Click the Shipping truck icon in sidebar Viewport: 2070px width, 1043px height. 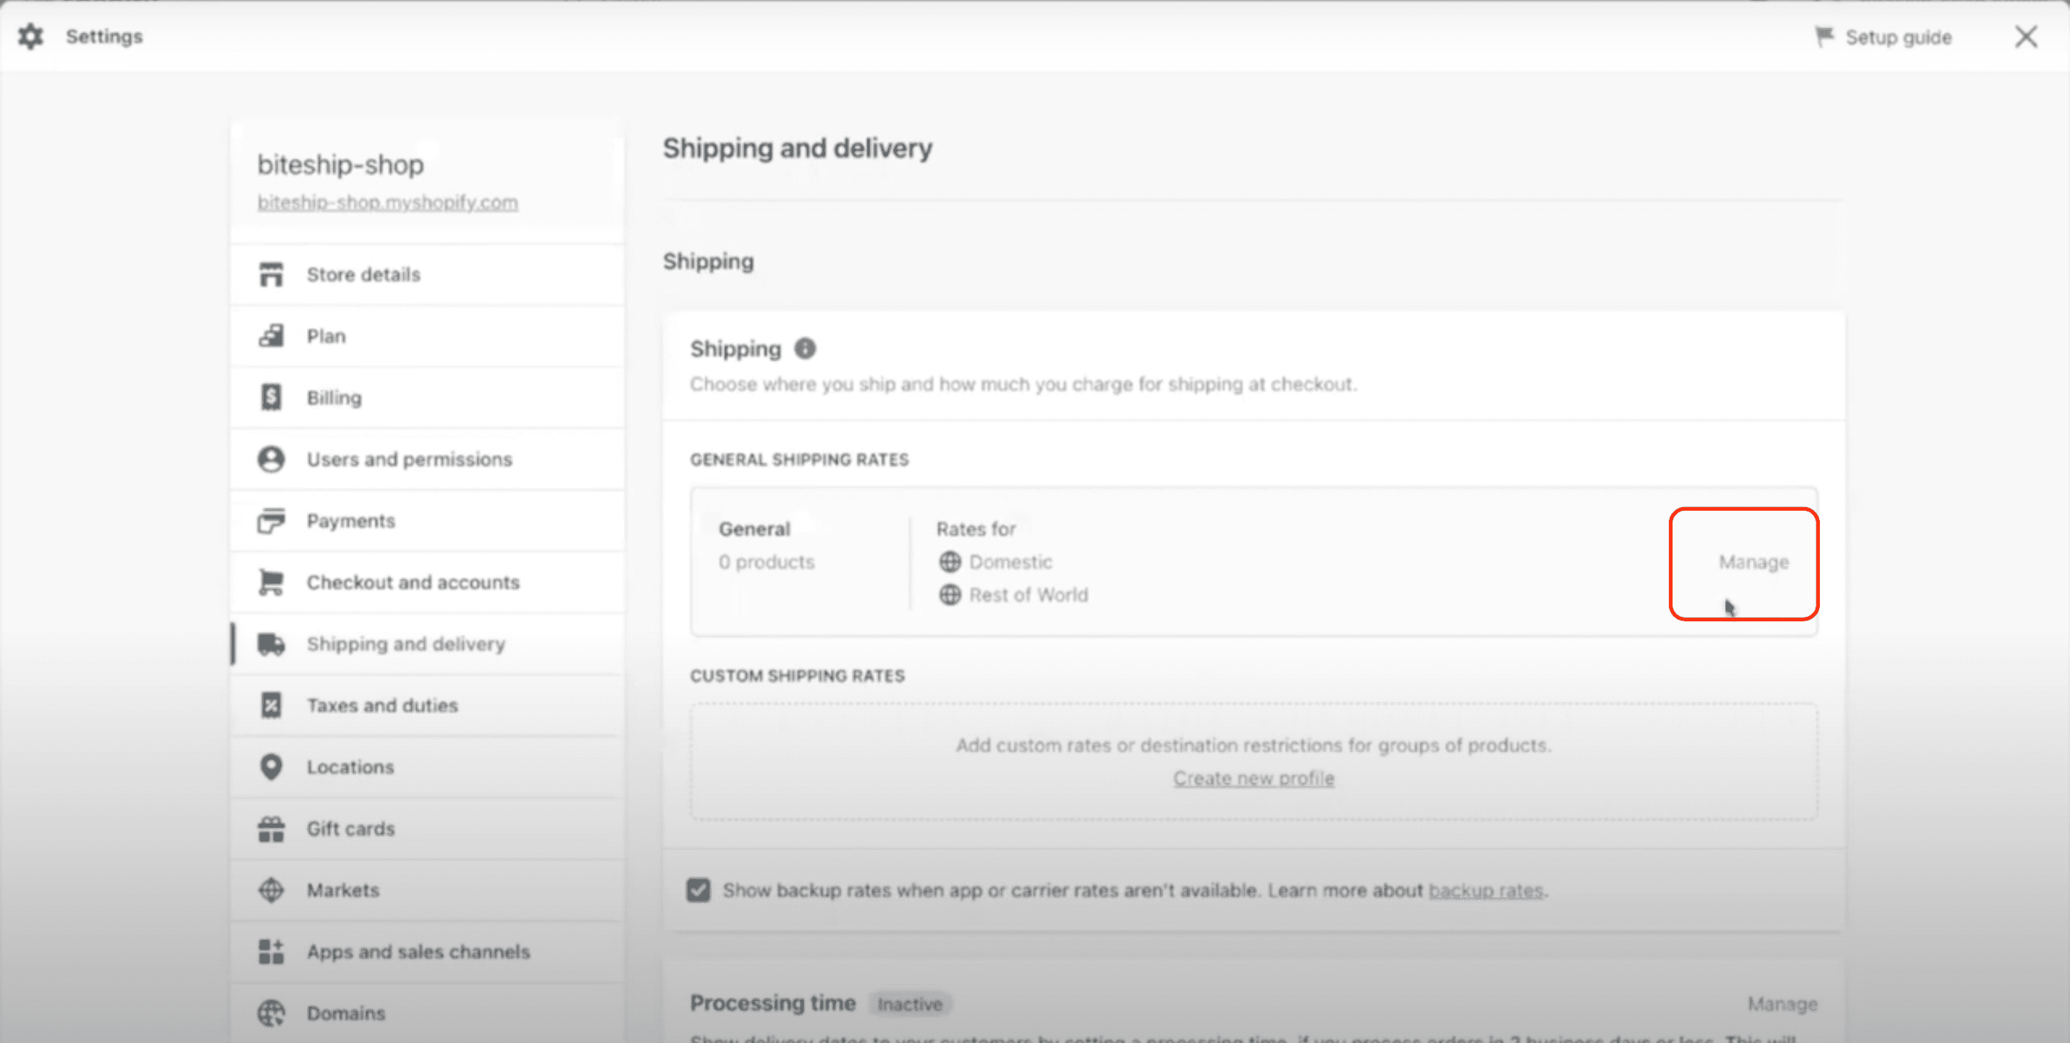271,644
